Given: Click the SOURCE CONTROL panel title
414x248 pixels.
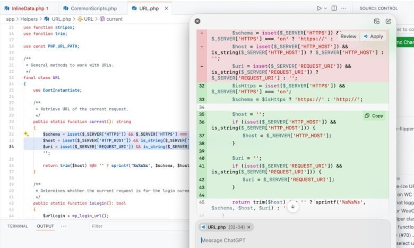Looking at the screenshot, I should point(378,8).
